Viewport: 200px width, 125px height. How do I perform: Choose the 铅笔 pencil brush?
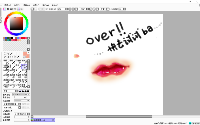18,67
